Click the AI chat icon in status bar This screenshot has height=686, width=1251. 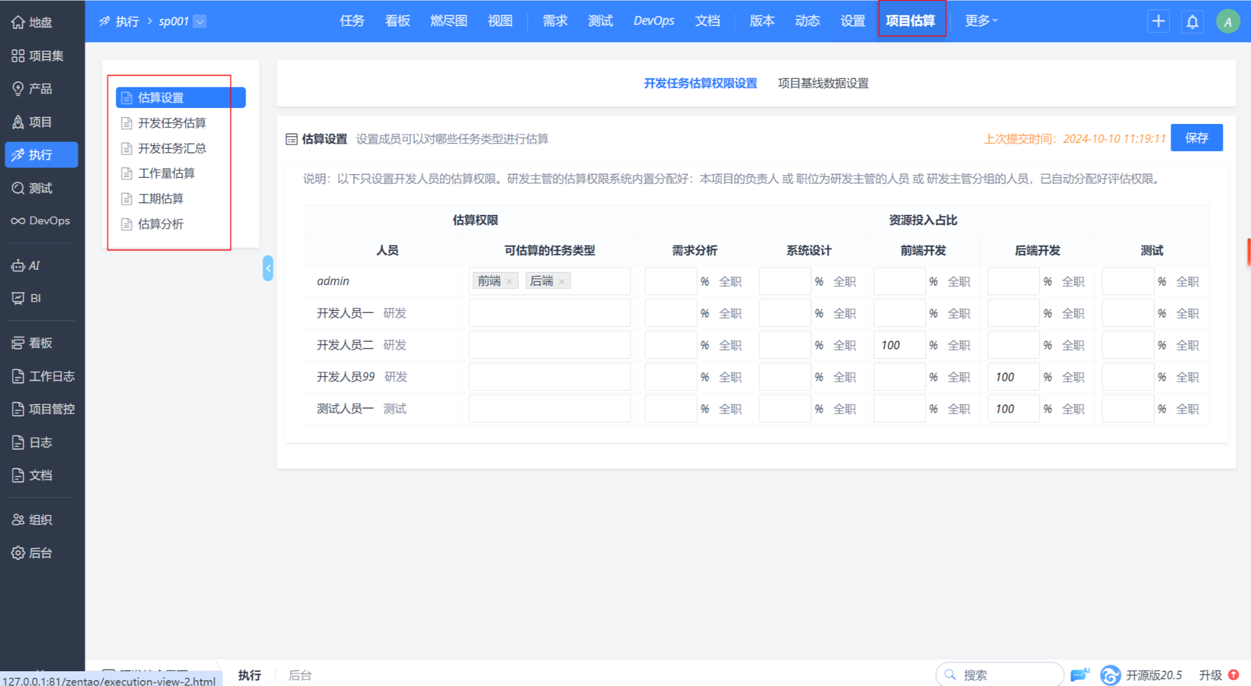point(1079,674)
